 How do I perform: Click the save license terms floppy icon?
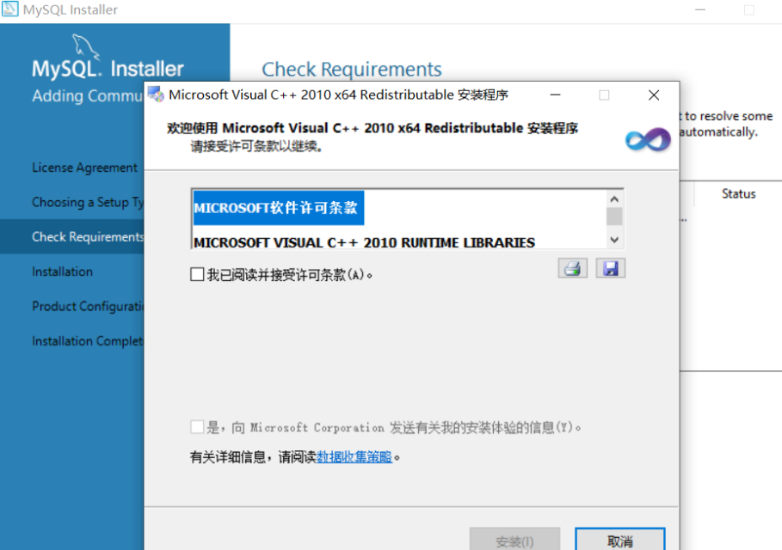coord(611,268)
